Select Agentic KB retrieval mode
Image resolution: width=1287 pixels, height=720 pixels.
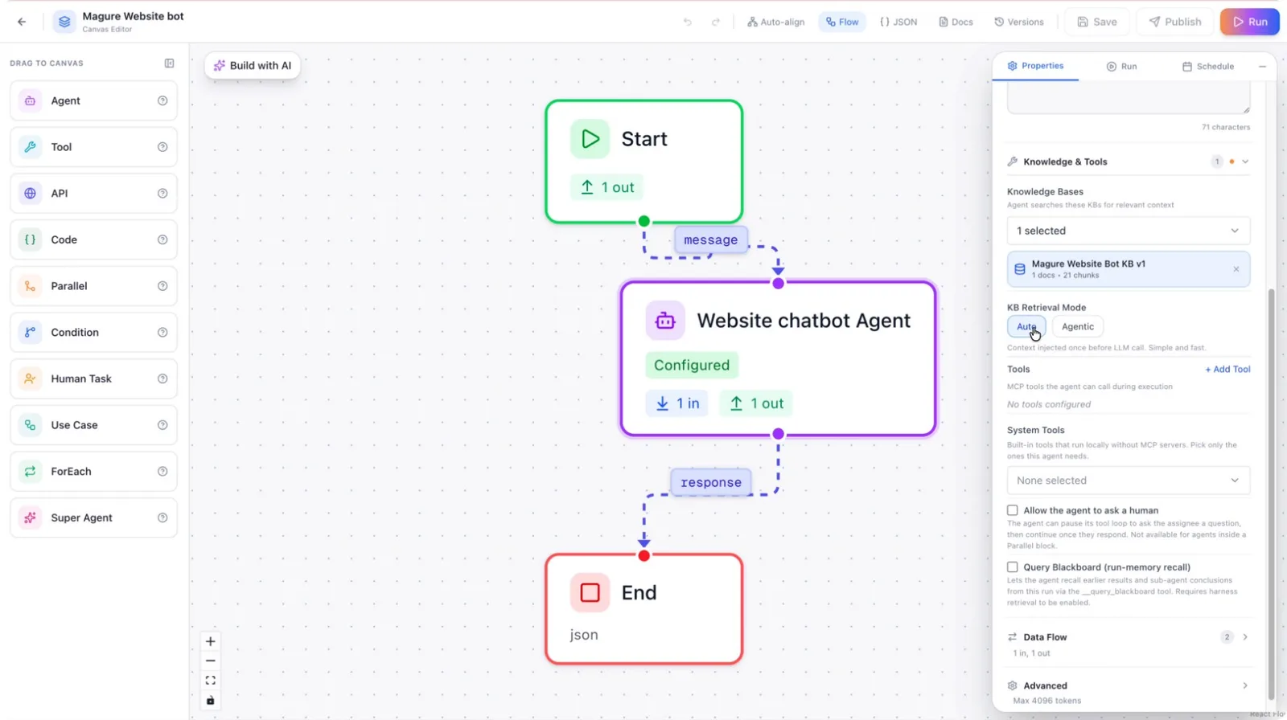(x=1078, y=326)
